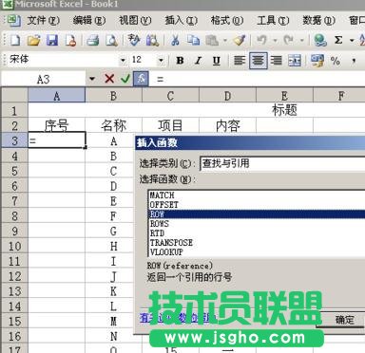
Task: Open the 编辑 menu
Action: click(89, 21)
